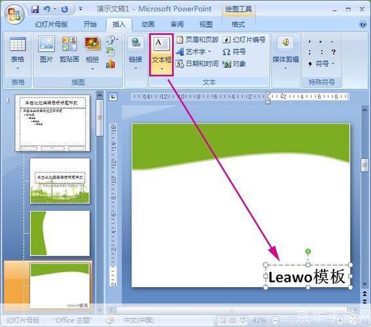371x327 pixels.
Task: Expand the 链接 dropdown arrow
Action: coord(135,69)
